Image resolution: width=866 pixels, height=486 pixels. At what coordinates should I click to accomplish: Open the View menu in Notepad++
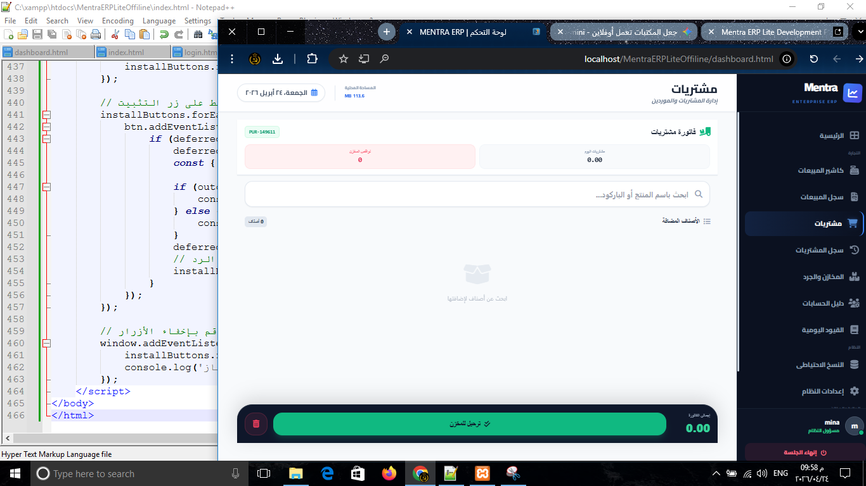pyautogui.click(x=85, y=20)
